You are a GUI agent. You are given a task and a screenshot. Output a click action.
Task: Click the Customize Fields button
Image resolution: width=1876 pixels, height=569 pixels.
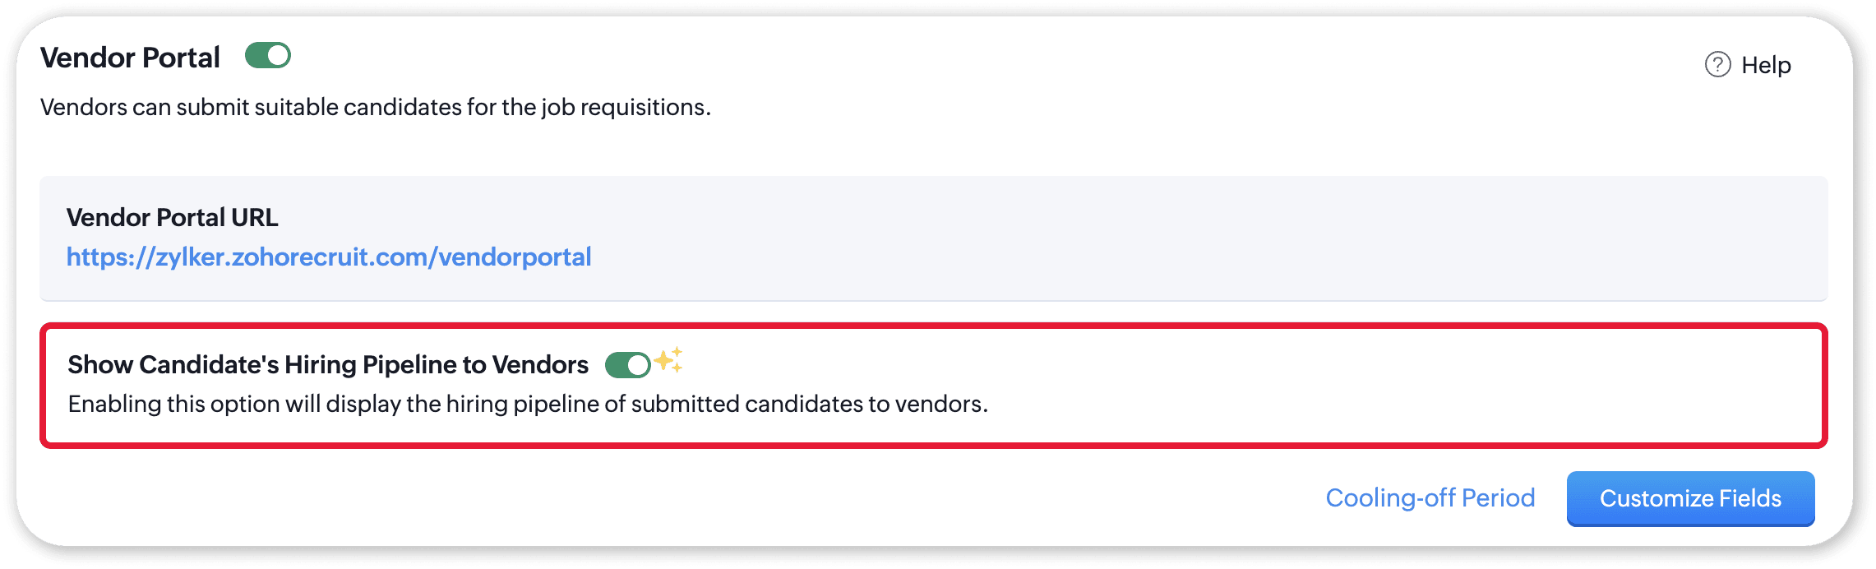(x=1690, y=498)
